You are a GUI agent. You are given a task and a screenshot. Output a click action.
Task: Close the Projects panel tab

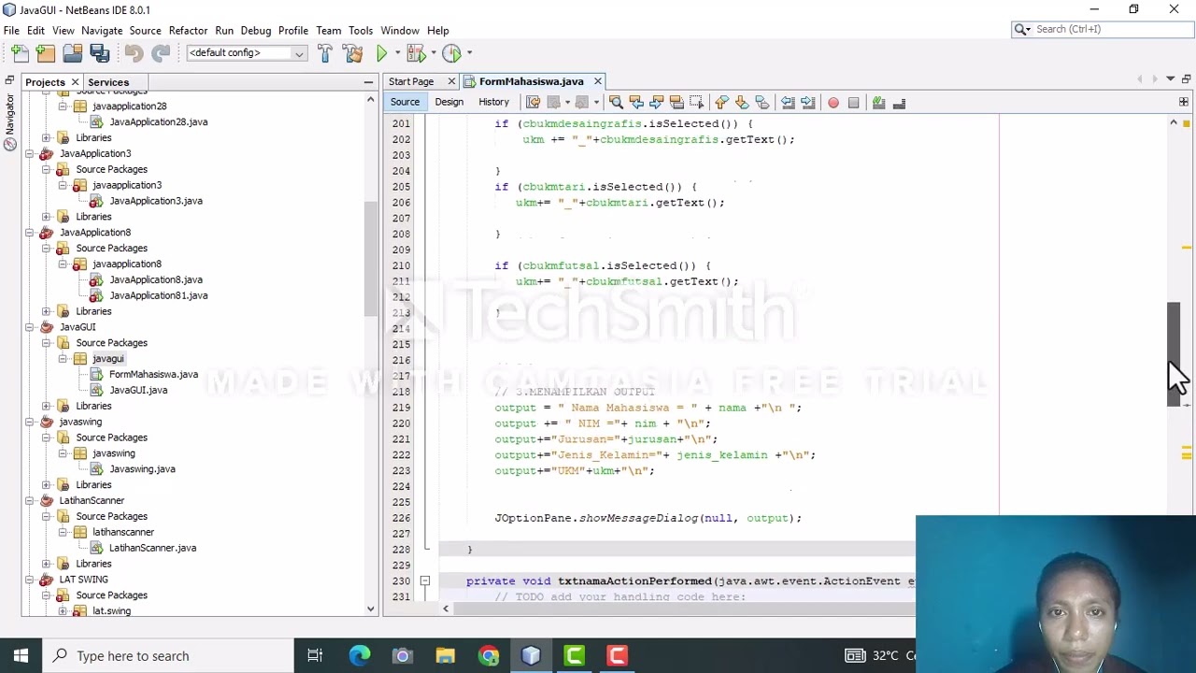click(x=75, y=82)
